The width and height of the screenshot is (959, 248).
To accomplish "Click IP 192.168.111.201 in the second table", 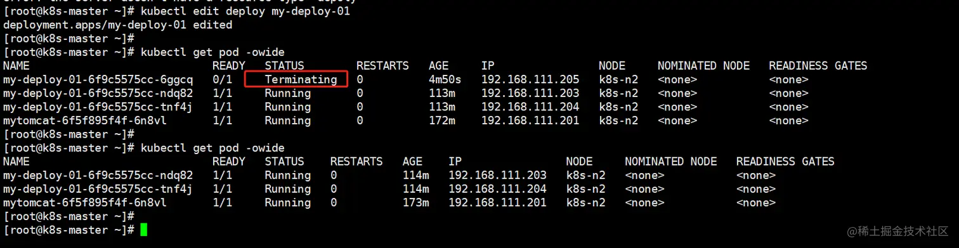I will pos(497,202).
